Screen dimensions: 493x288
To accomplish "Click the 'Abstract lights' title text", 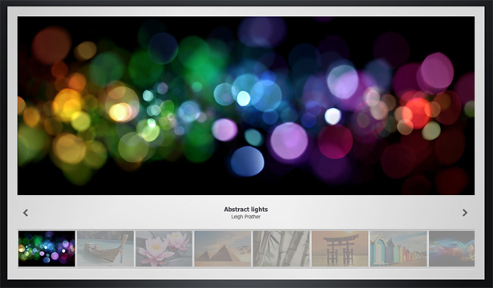I will coord(246,210).
